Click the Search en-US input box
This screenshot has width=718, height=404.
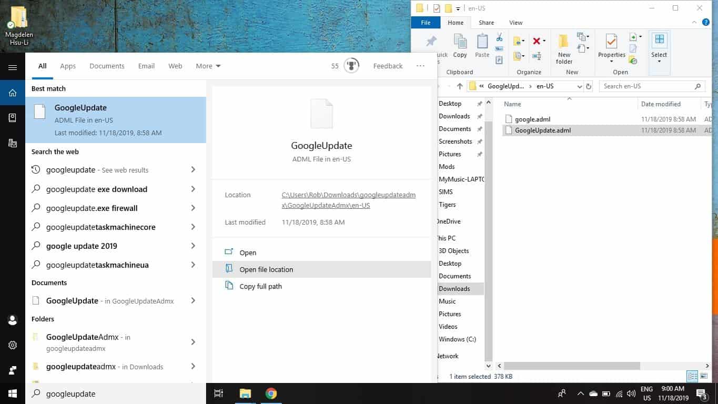point(652,86)
